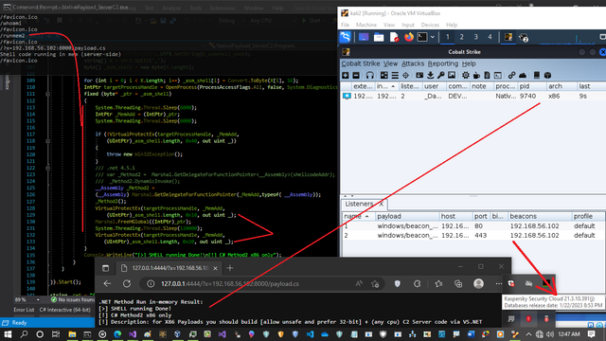Click the book help icon in Cobalt Strike
Image resolution: width=606 pixels, height=341 pixels.
[x=537, y=76]
